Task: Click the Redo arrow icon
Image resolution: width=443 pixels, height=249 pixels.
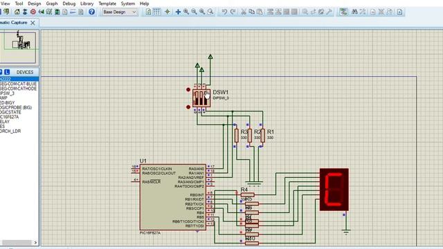Action: tap(233, 12)
